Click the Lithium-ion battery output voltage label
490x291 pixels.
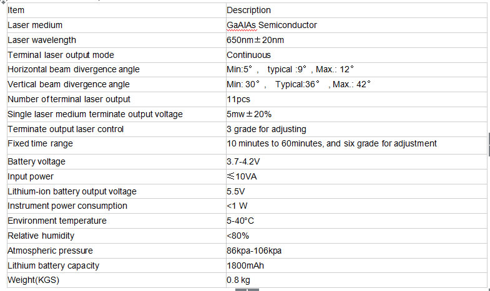point(72,191)
